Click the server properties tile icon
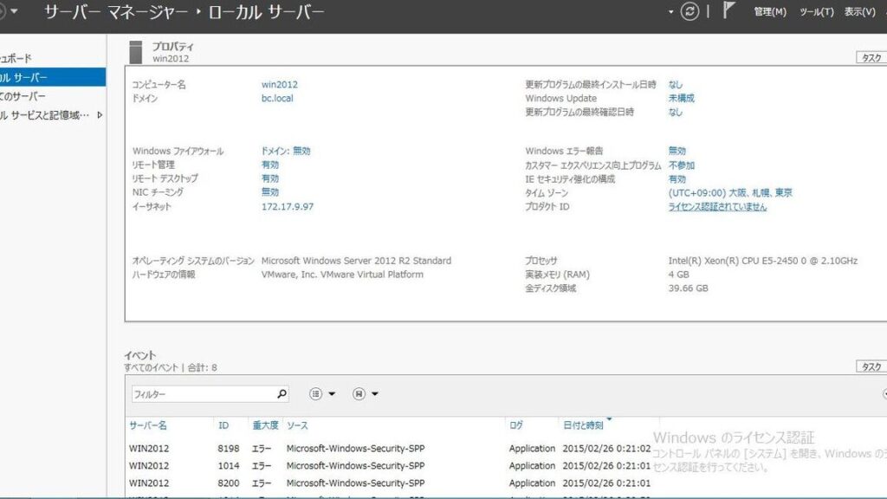Image resolution: width=887 pixels, height=499 pixels. pyautogui.click(x=136, y=51)
